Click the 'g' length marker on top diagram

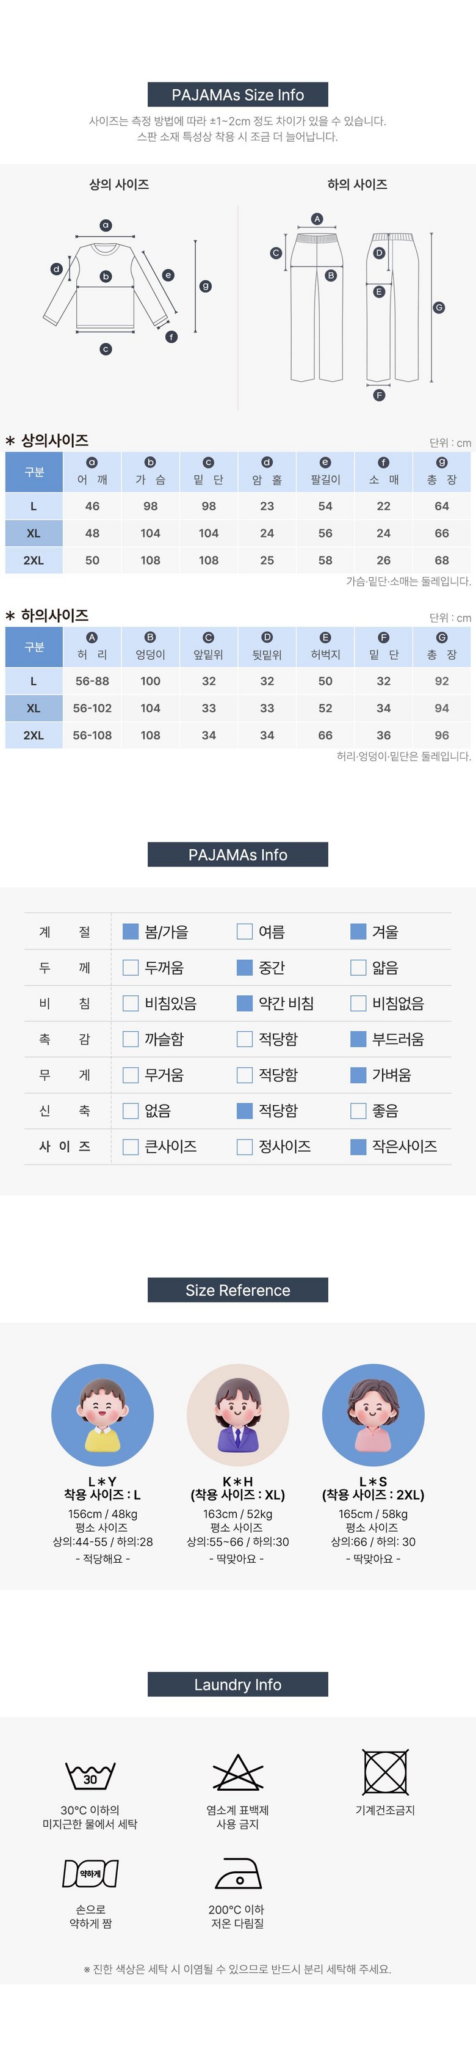[x=206, y=287]
